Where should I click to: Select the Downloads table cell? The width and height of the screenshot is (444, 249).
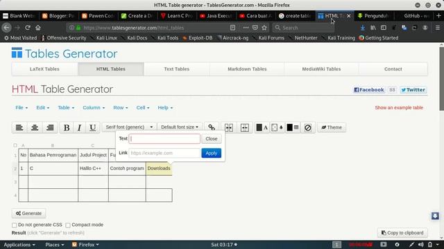[159, 168]
